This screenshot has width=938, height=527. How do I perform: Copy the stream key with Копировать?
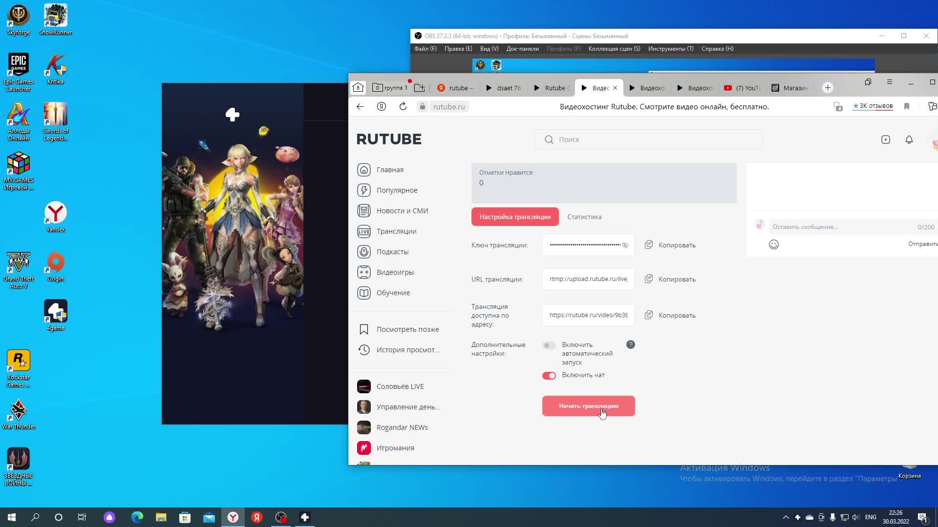[670, 245]
